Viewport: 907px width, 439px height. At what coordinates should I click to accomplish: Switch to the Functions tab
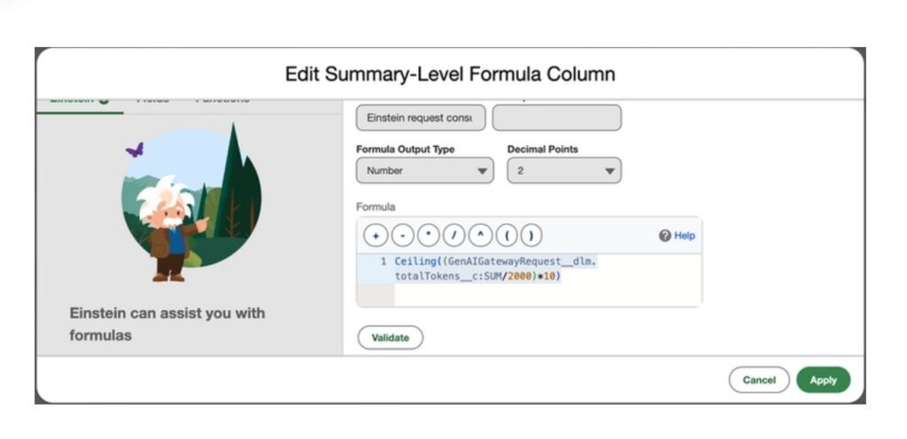(221, 100)
